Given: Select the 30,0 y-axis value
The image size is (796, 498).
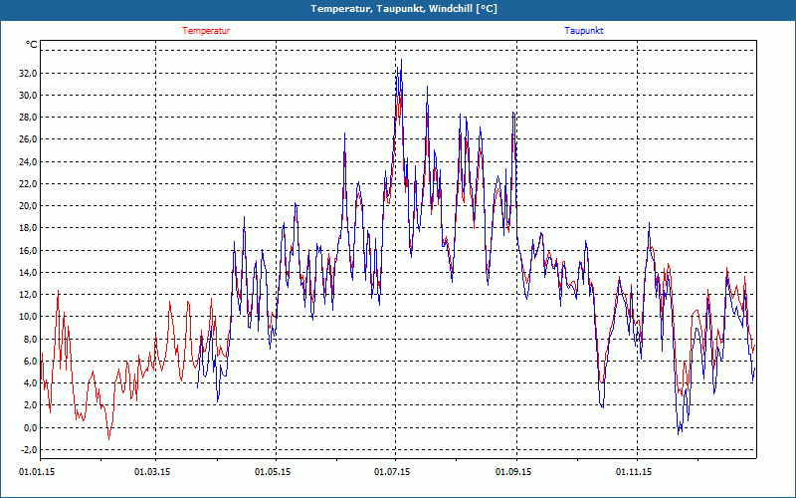Looking at the screenshot, I should (28, 95).
